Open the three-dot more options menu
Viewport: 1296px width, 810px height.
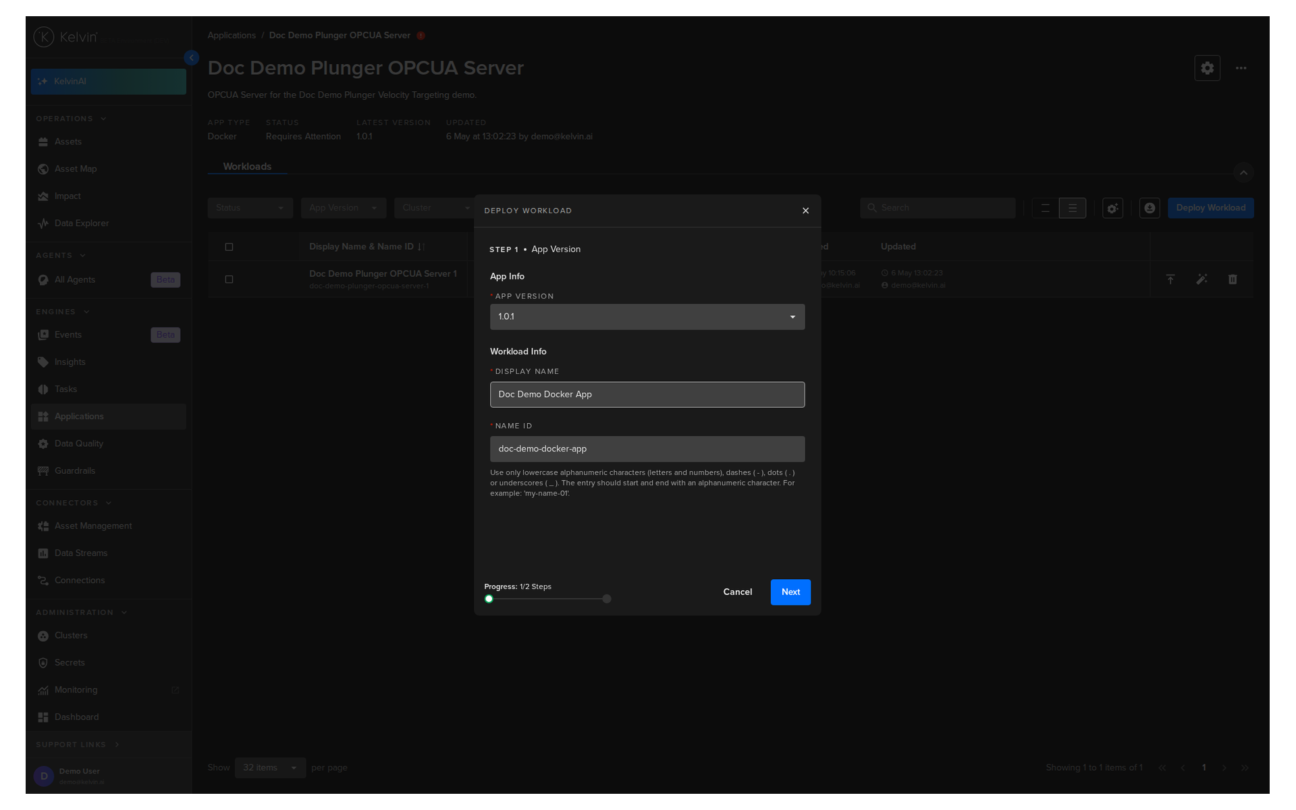tap(1241, 68)
